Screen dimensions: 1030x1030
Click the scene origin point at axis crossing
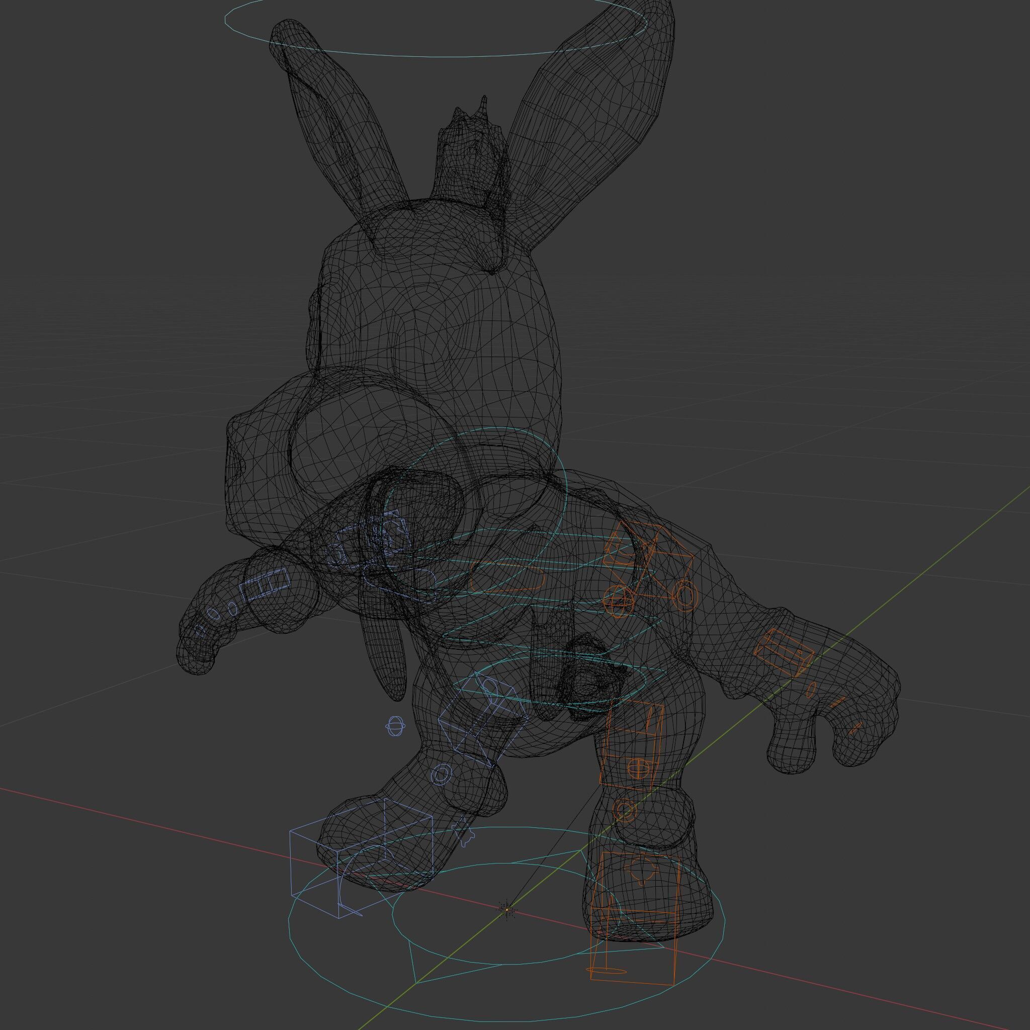[x=507, y=909]
